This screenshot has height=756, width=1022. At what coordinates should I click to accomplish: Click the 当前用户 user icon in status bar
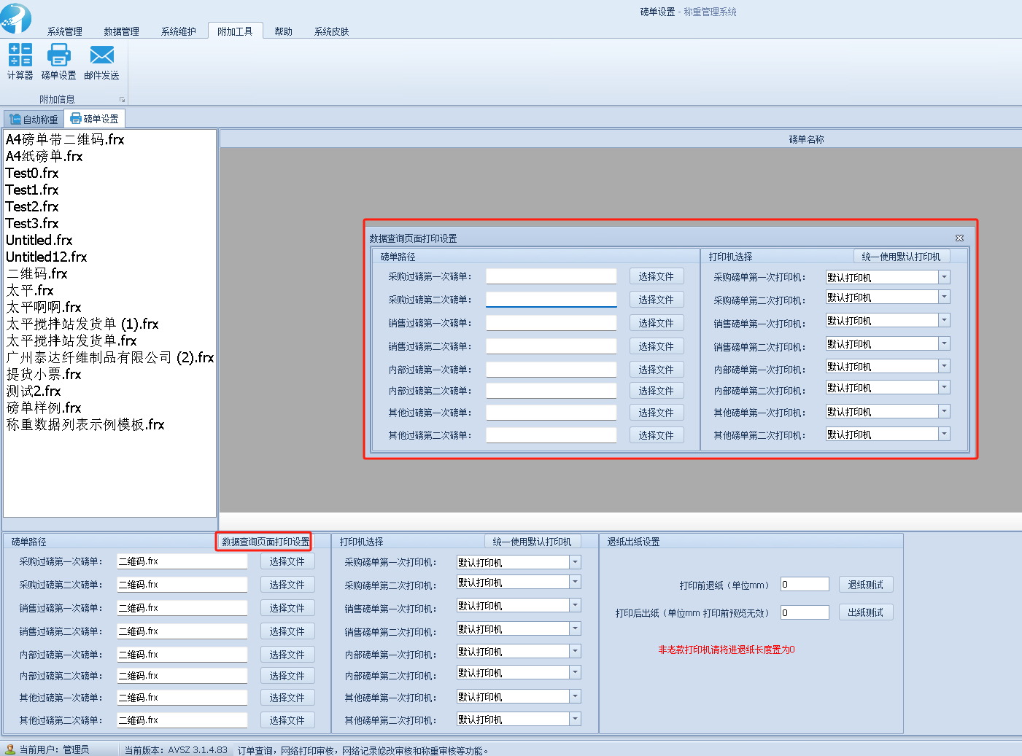pyautogui.click(x=10, y=749)
